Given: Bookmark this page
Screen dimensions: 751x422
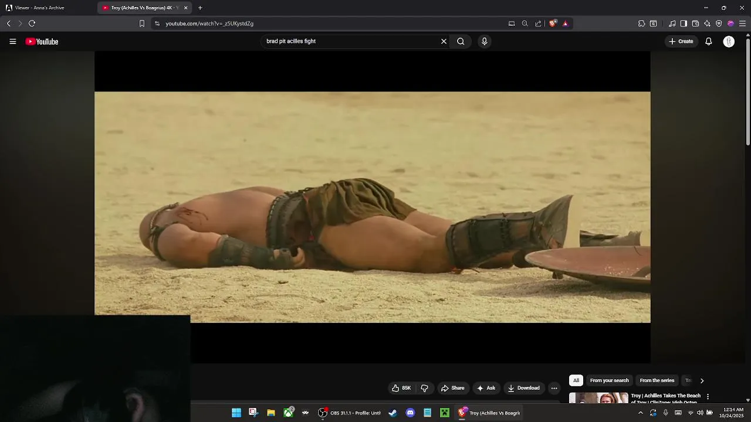Looking at the screenshot, I should click(x=141, y=23).
